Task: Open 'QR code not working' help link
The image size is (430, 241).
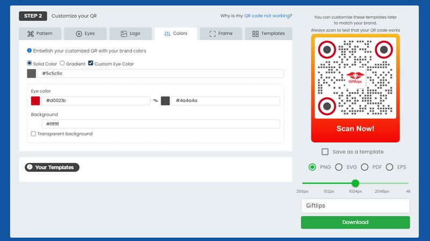Action: click(267, 16)
